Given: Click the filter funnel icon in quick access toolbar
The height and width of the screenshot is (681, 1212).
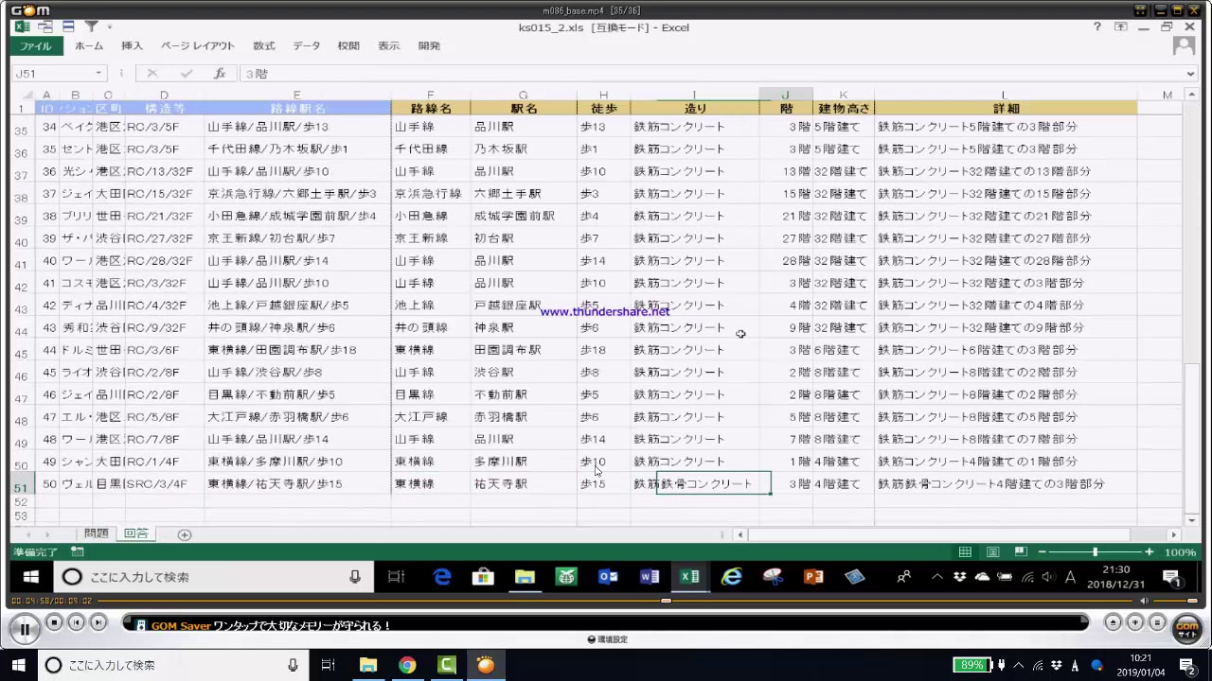Looking at the screenshot, I should click(91, 26).
